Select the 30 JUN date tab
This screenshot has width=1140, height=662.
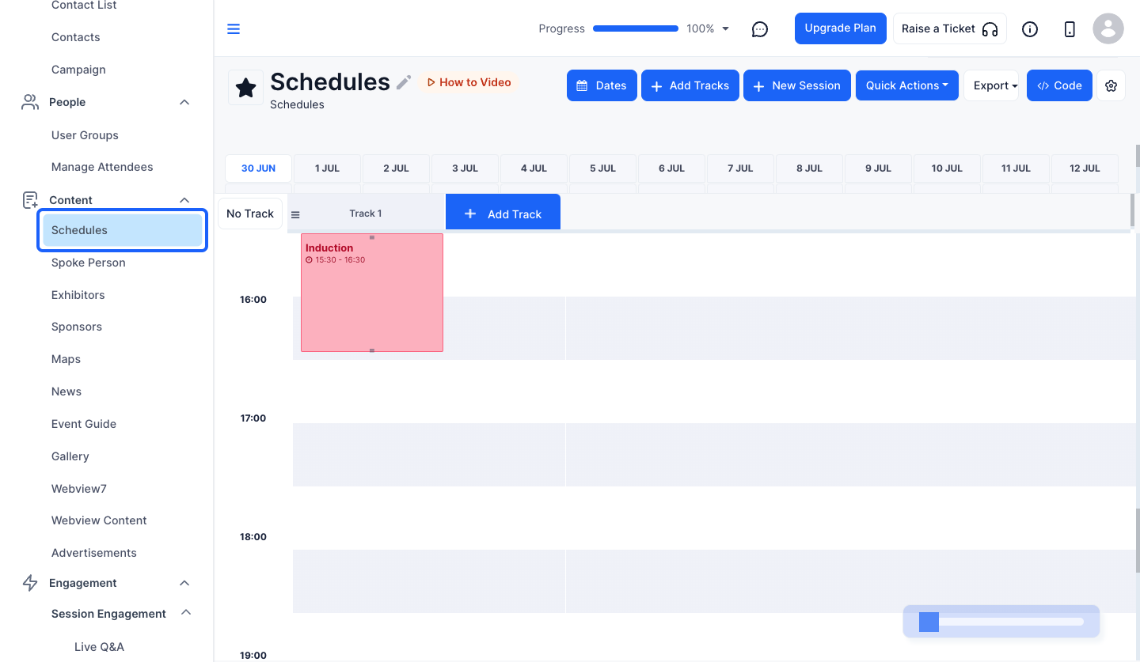pos(259,168)
